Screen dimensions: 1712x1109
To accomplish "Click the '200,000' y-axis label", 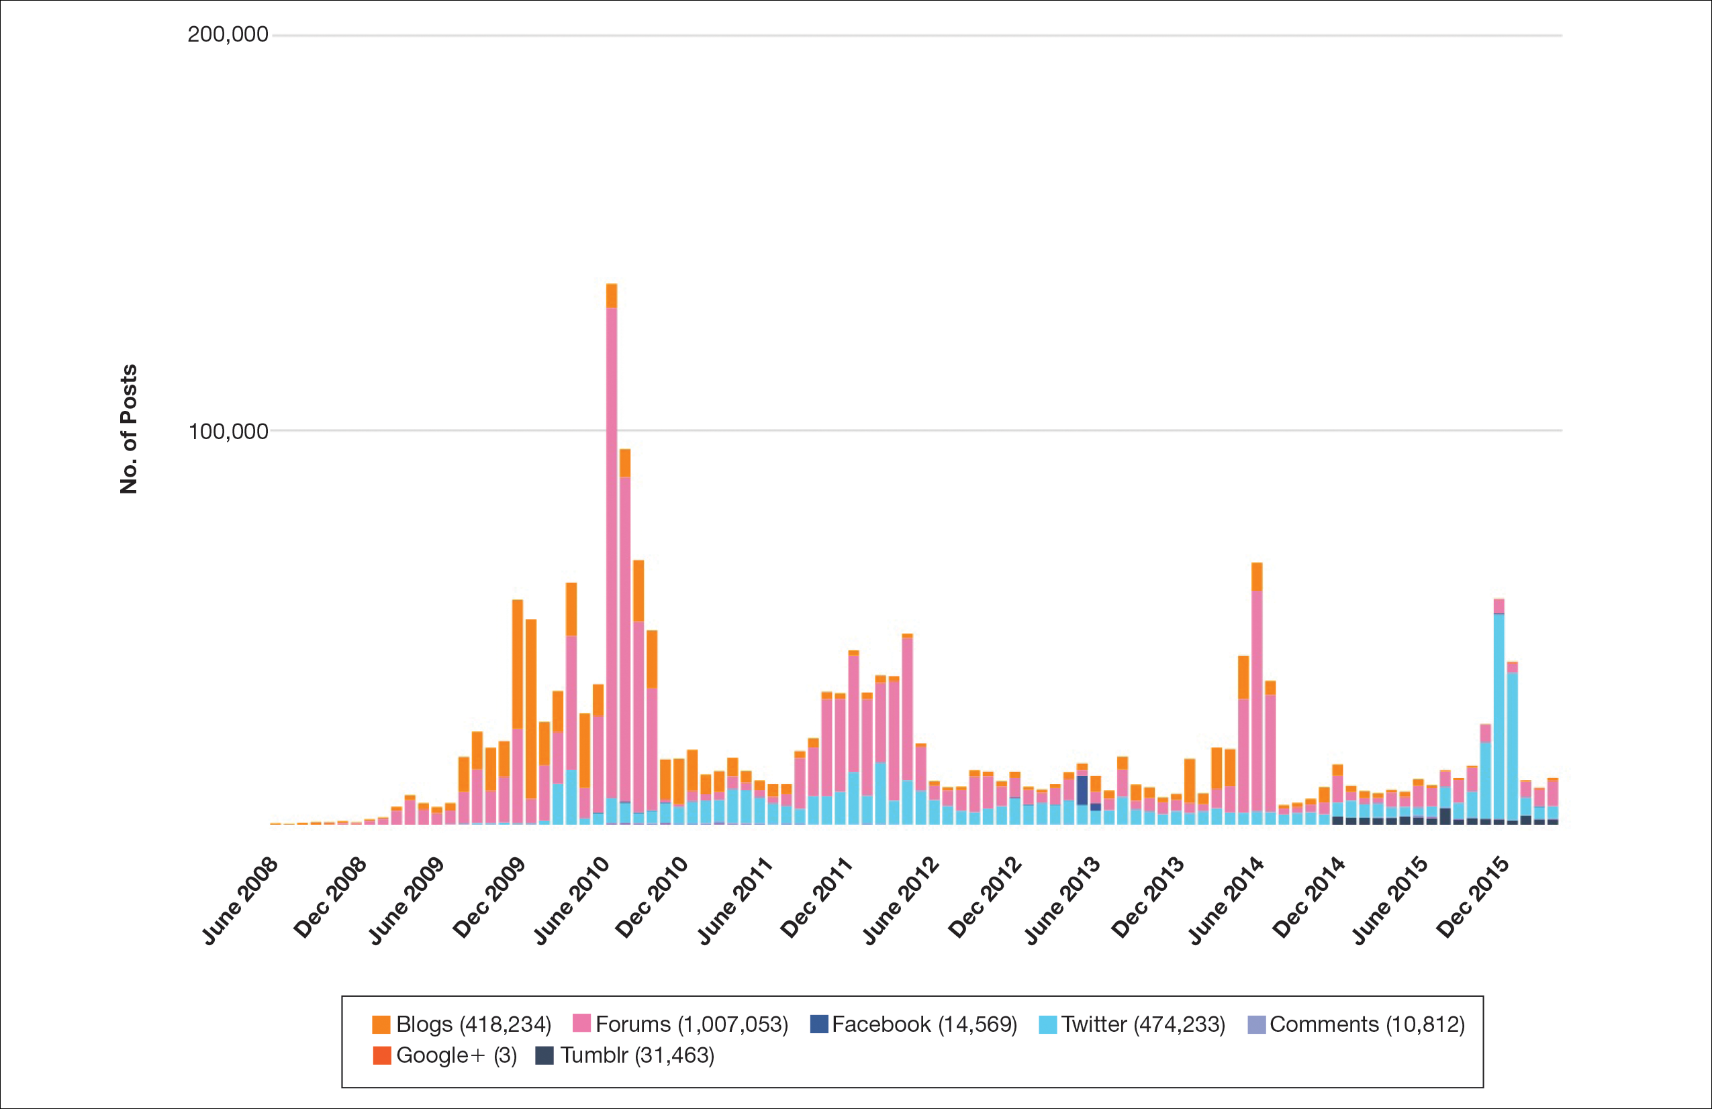I will tap(228, 34).
